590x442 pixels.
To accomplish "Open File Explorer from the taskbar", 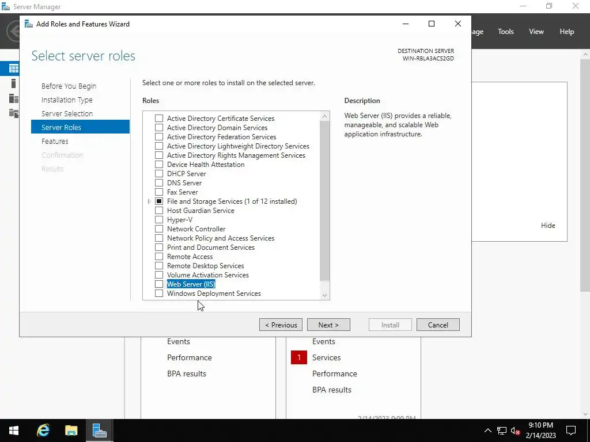I will [71, 430].
